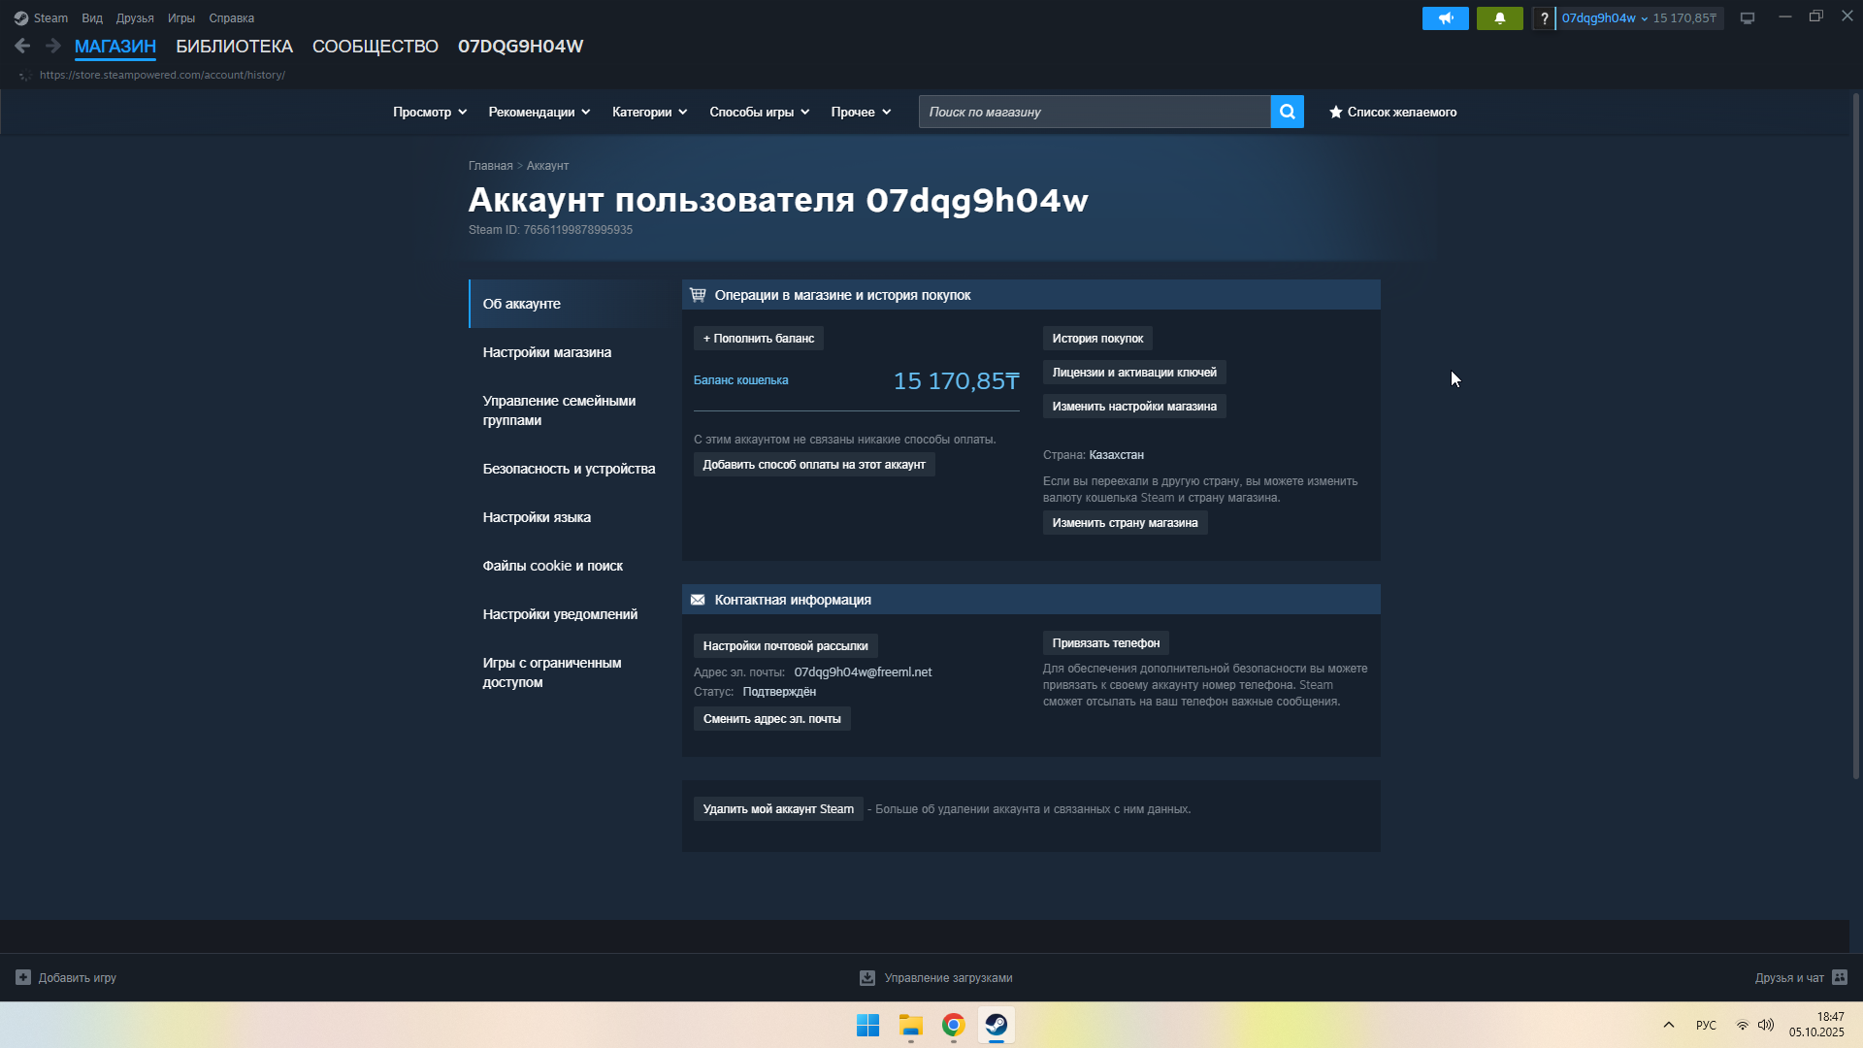Open Chrome from the taskbar
Image resolution: width=1863 pixels, height=1048 pixels.
tap(953, 1025)
